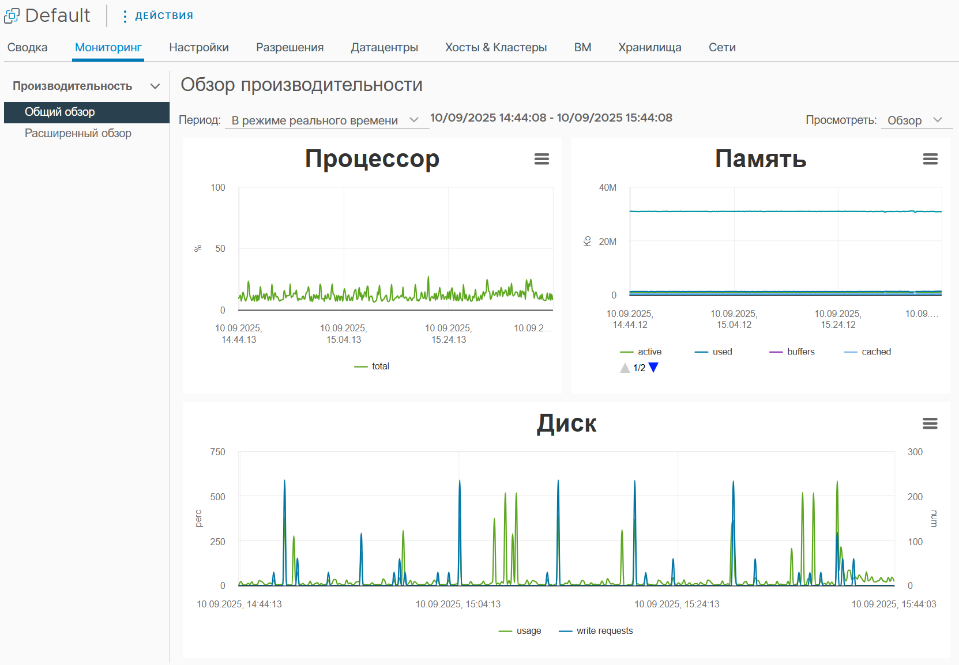
Task: Click the 1/2 legend page indicator
Action: (639, 368)
